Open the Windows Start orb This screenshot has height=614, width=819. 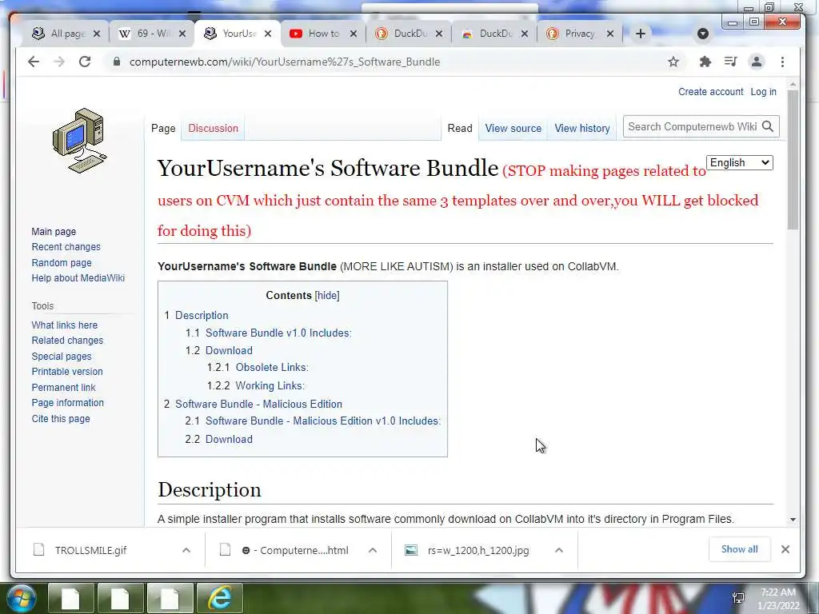coord(20,598)
